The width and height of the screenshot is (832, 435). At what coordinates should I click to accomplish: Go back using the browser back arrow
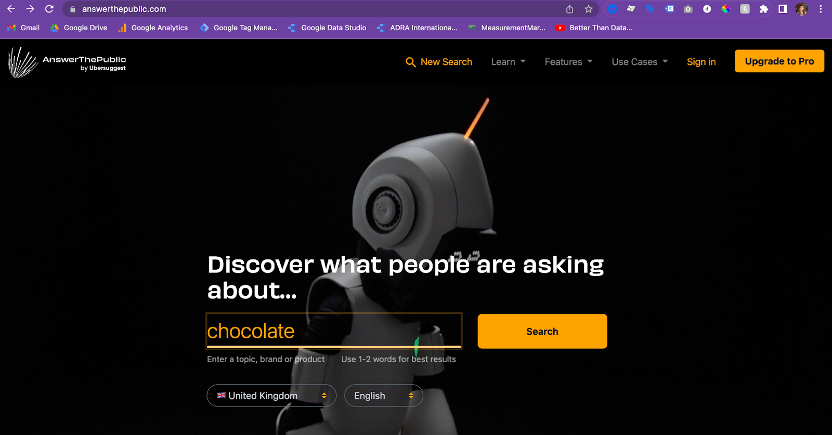point(11,9)
